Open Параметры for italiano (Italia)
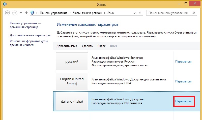This screenshot has height=120, width=202. (183, 101)
